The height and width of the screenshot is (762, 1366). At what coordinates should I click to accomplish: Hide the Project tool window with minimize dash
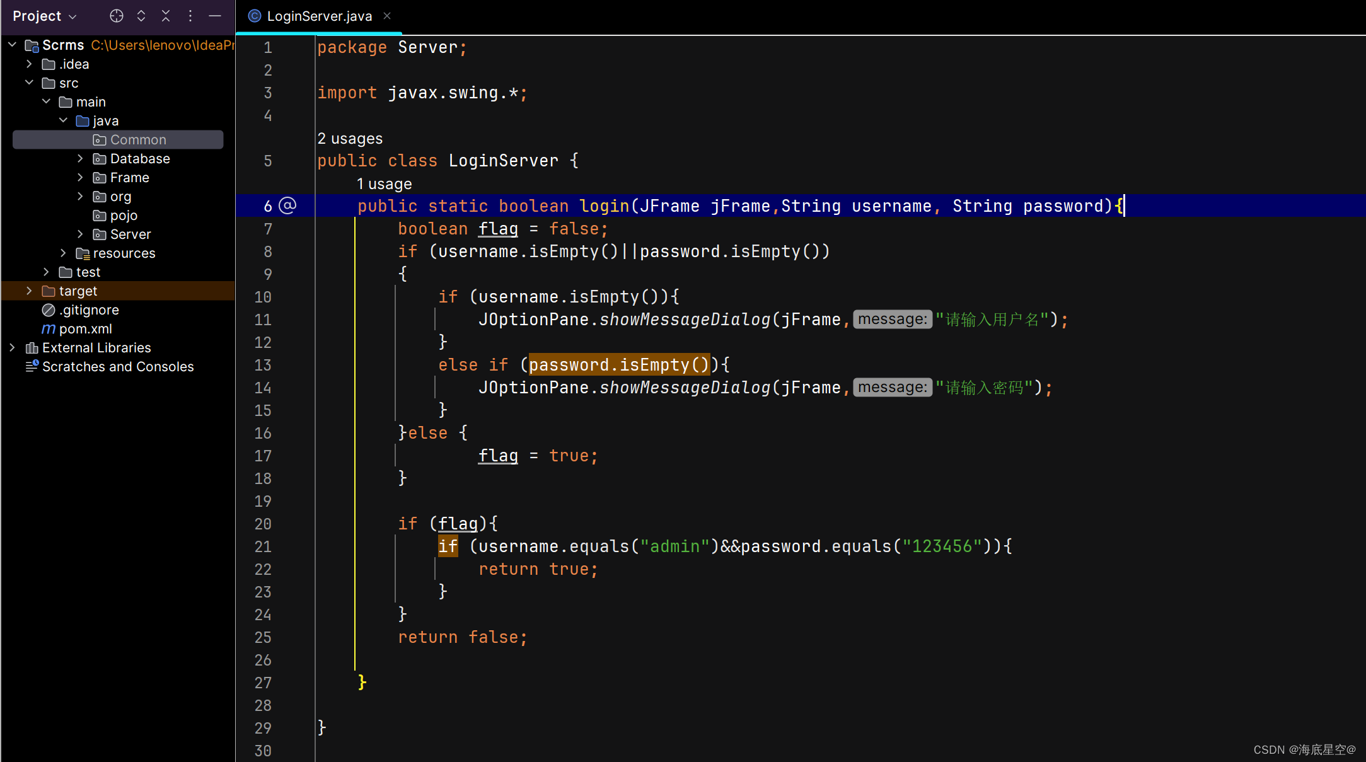click(215, 16)
